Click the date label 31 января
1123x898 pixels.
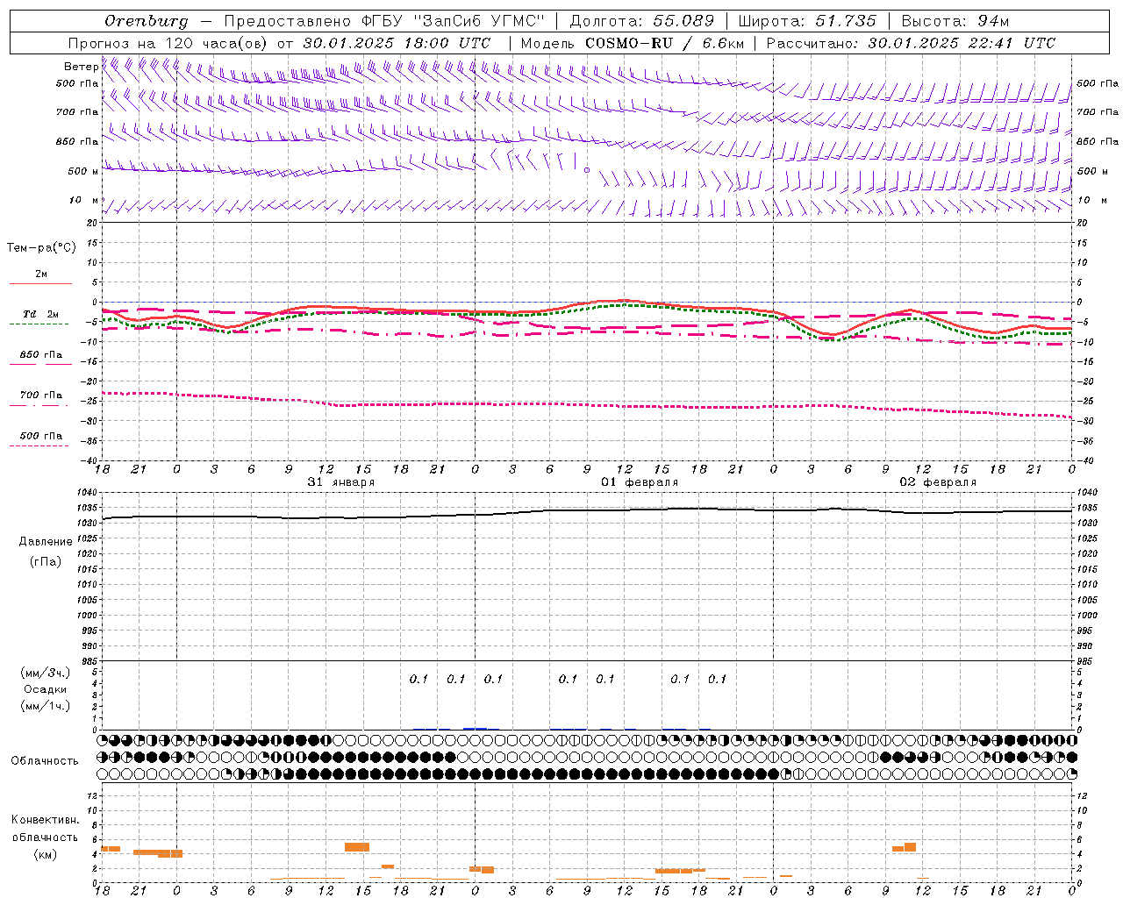coord(341,482)
